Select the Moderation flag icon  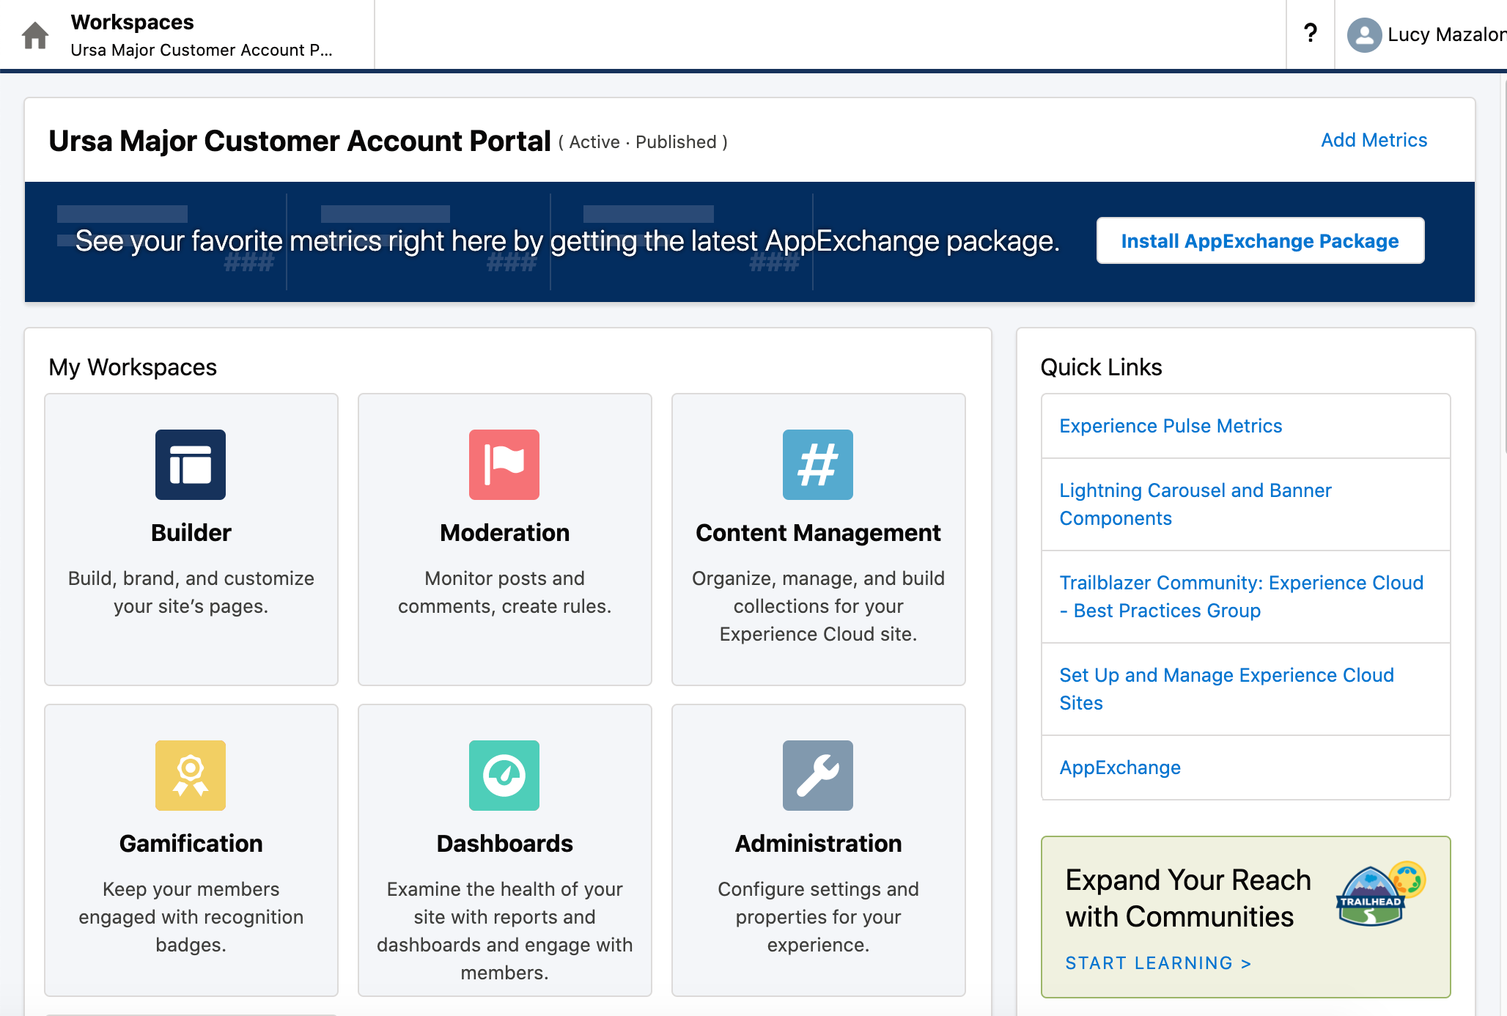point(504,464)
